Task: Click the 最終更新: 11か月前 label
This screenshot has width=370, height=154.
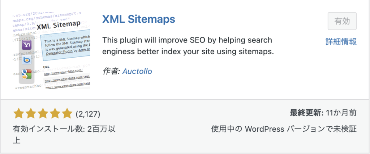Action: (323, 113)
